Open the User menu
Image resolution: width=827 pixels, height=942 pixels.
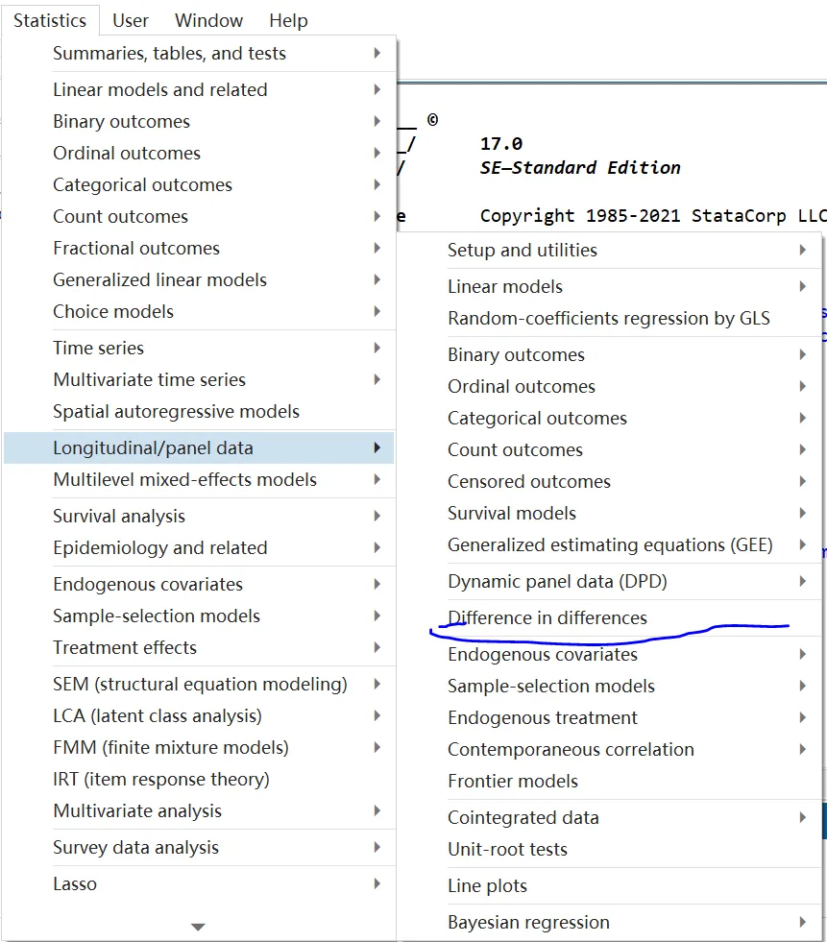131,20
